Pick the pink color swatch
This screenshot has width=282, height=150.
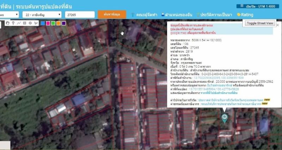(48, 23)
